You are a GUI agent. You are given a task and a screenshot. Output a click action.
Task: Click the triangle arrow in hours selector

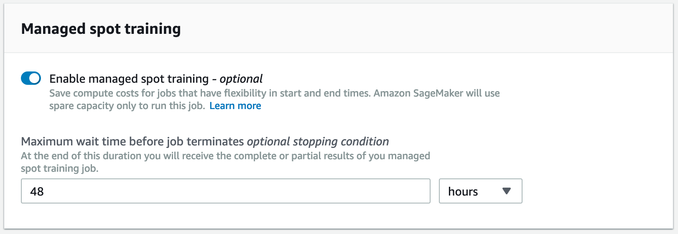click(x=507, y=191)
